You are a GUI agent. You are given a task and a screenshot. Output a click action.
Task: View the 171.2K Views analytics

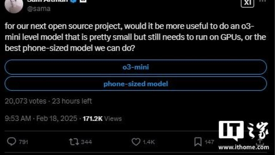pos(102,119)
